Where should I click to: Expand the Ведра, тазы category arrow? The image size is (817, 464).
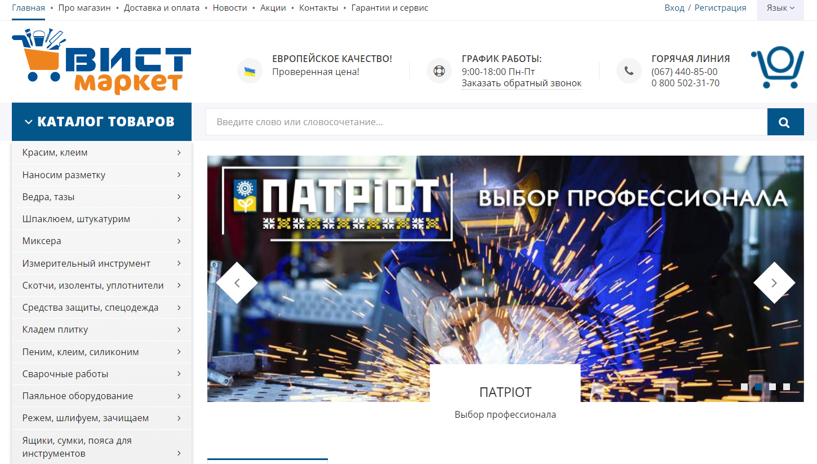(179, 197)
